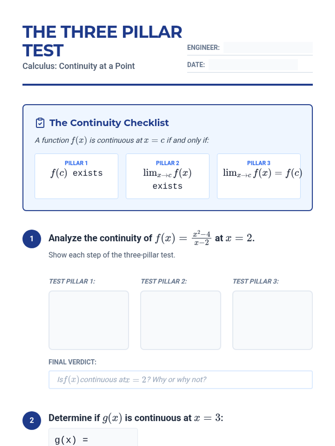Select the Pillar 3 limit equals f(c) card

coord(259,176)
